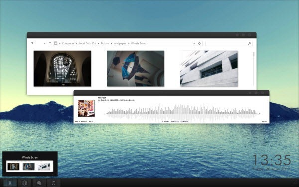
Task: Expand the address bar history dropdown
Action: pos(194,43)
